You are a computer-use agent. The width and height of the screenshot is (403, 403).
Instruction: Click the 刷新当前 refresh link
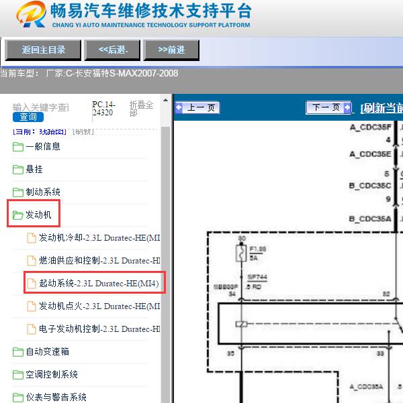coord(382,108)
